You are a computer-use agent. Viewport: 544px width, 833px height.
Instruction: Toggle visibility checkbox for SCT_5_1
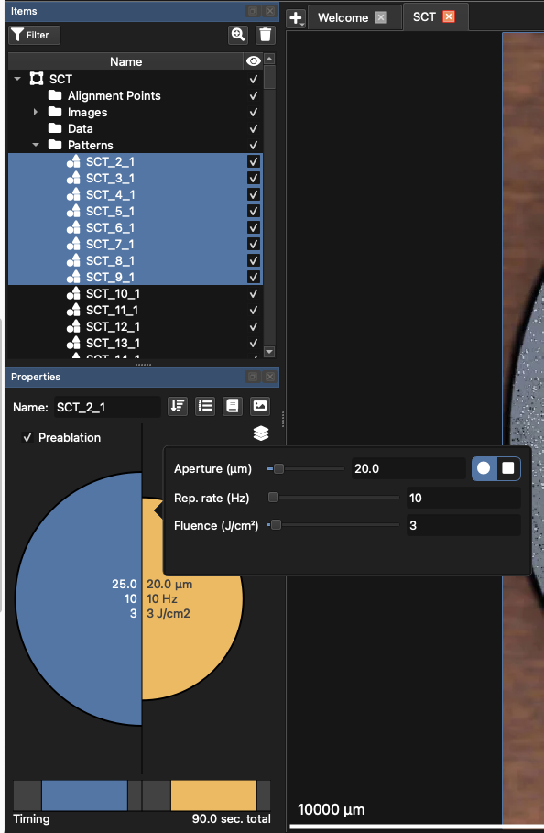[254, 211]
